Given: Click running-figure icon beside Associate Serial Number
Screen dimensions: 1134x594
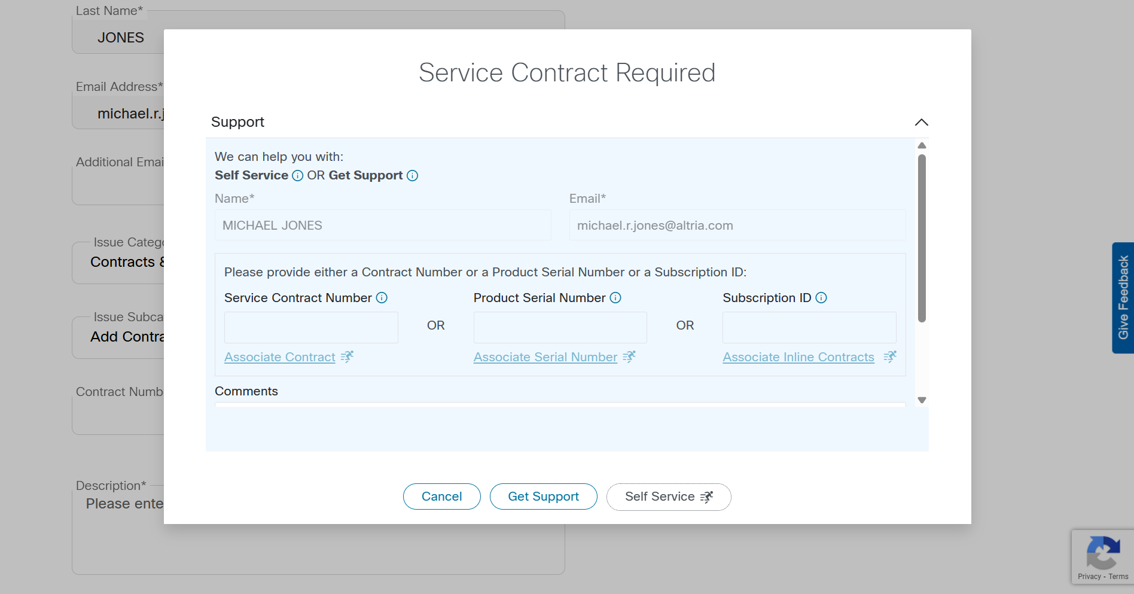Looking at the screenshot, I should (629, 357).
